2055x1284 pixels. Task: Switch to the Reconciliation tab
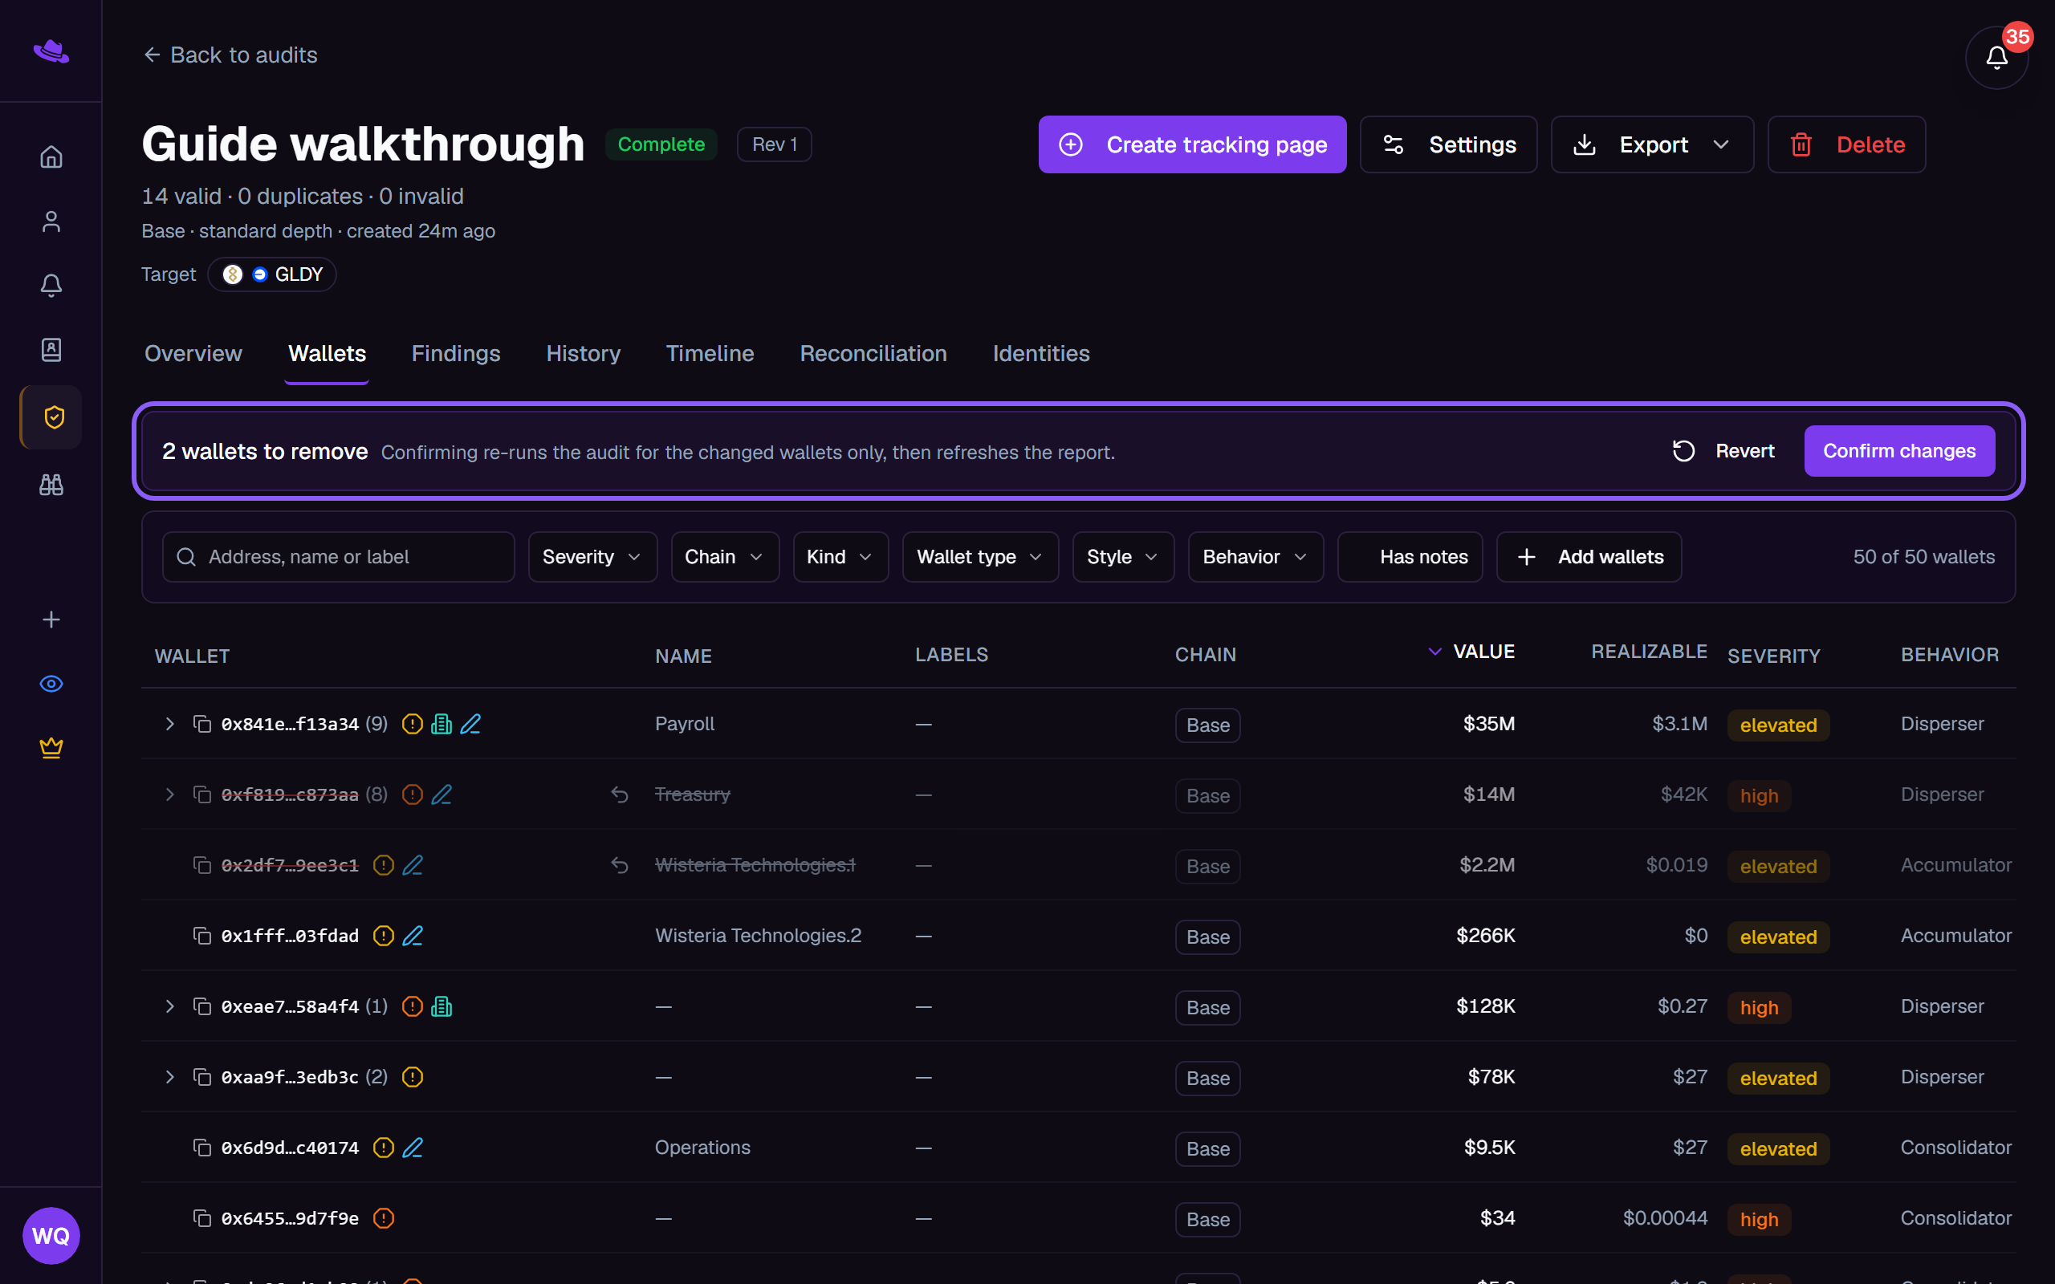873,353
